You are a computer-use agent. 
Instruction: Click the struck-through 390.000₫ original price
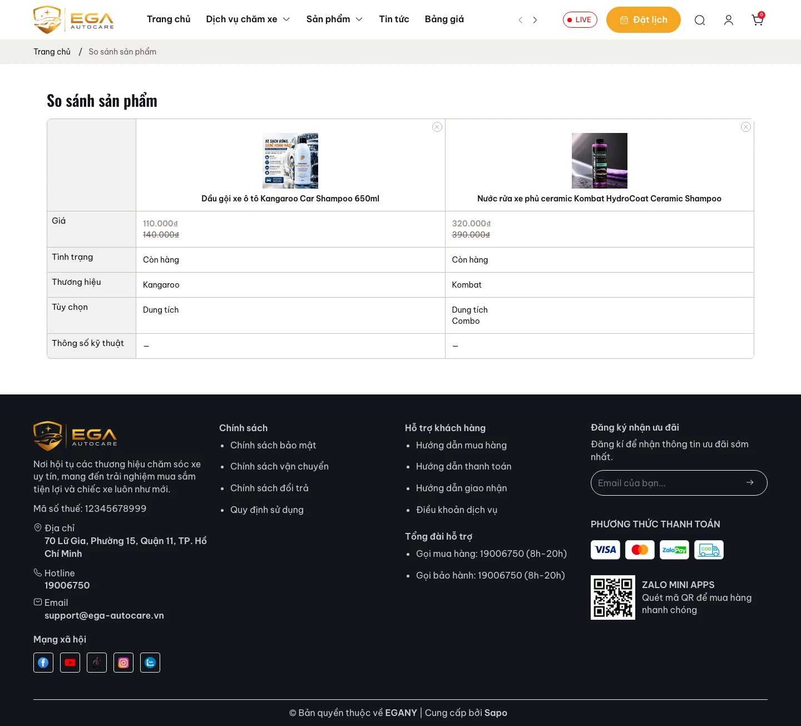click(x=471, y=235)
